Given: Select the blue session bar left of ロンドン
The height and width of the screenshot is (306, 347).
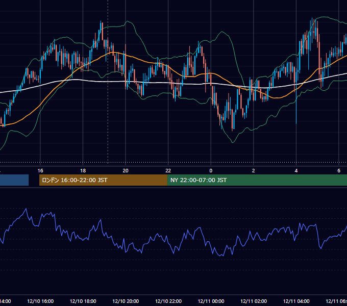Looking at the screenshot, I should coord(14,180).
